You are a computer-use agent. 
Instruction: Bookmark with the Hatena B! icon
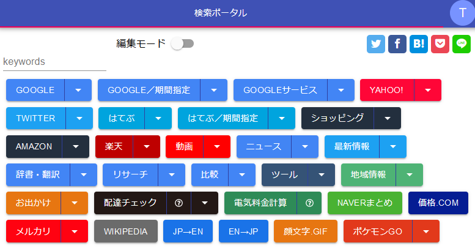[x=419, y=44]
